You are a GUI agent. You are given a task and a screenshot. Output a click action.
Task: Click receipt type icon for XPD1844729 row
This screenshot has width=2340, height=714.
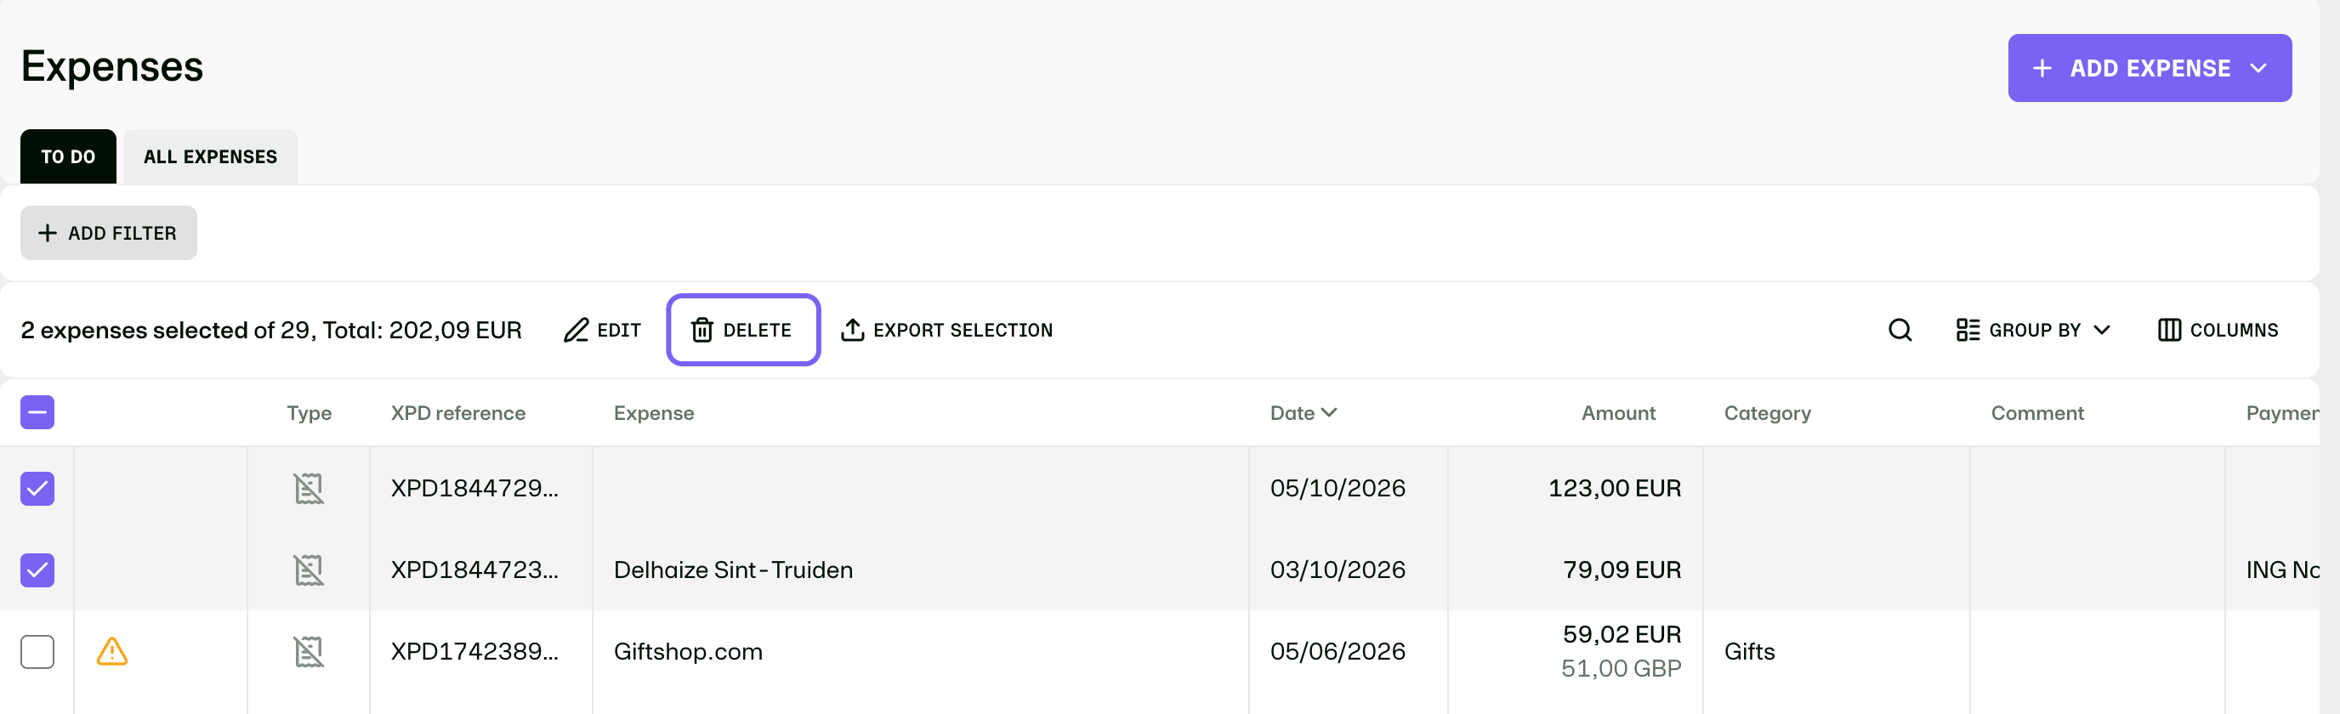coord(309,489)
